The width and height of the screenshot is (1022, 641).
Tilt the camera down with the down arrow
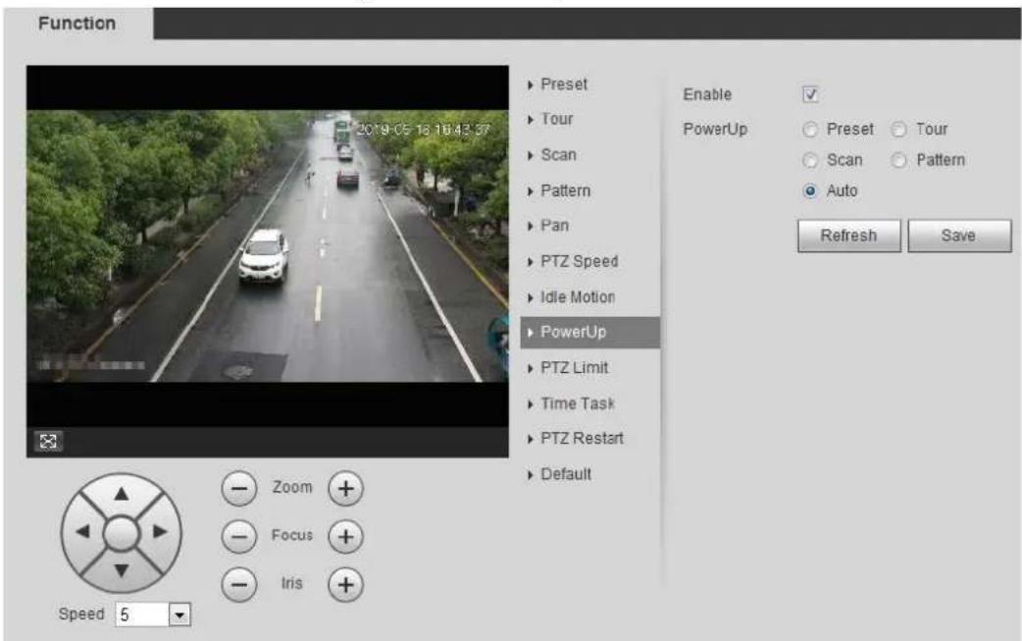point(122,571)
